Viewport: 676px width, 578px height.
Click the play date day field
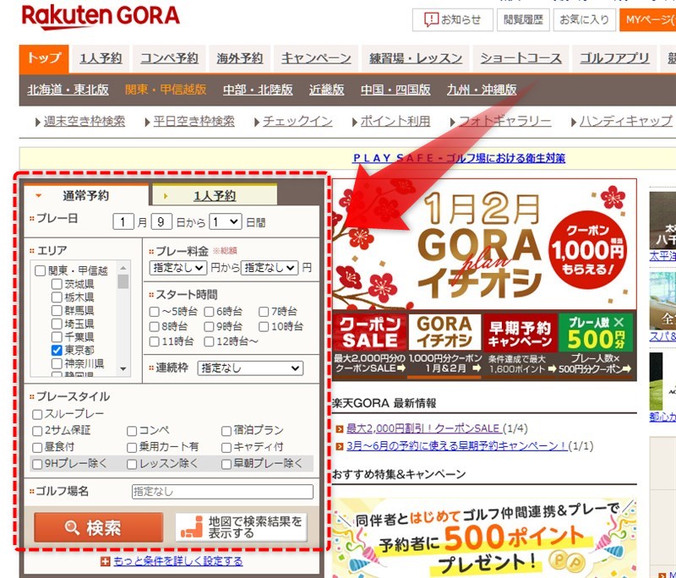point(161,222)
